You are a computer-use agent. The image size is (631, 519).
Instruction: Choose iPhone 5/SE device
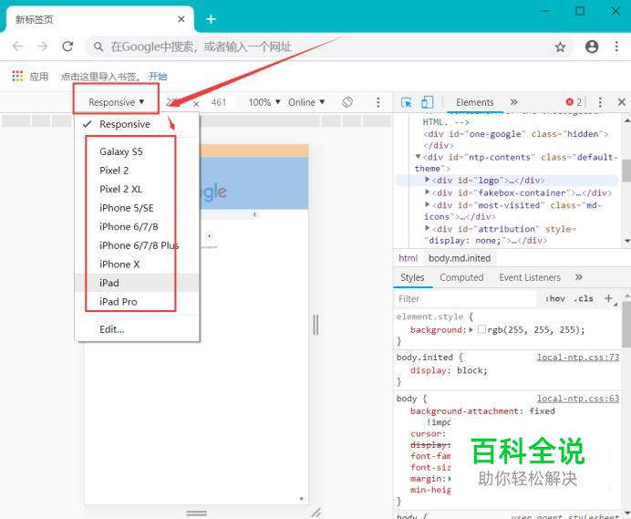tap(137, 208)
